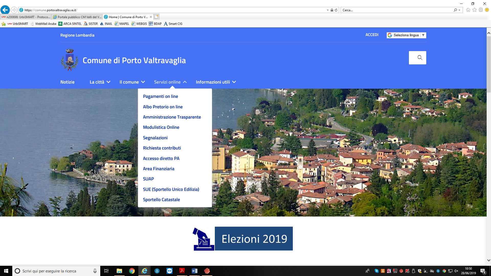Open the UrbiSMART bookmark
Image resolution: width=491 pixels, height=276 pixels.
point(18,24)
